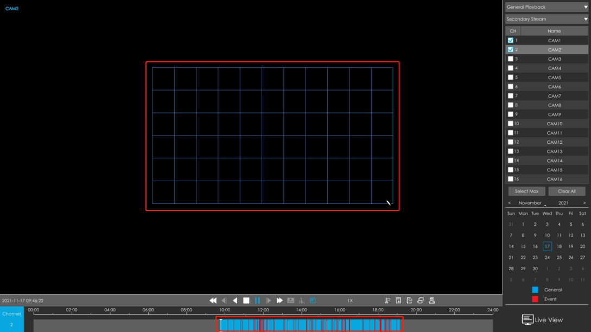Open the November month selector
Viewport: 591px width, 332px height.
(530, 203)
